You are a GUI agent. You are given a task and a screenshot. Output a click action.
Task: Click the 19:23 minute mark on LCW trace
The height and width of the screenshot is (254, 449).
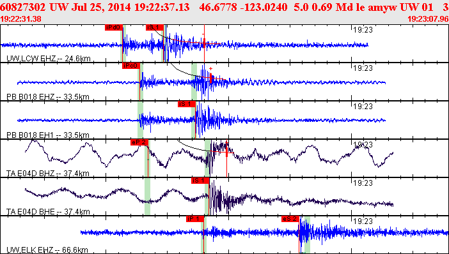pyautogui.click(x=363, y=30)
